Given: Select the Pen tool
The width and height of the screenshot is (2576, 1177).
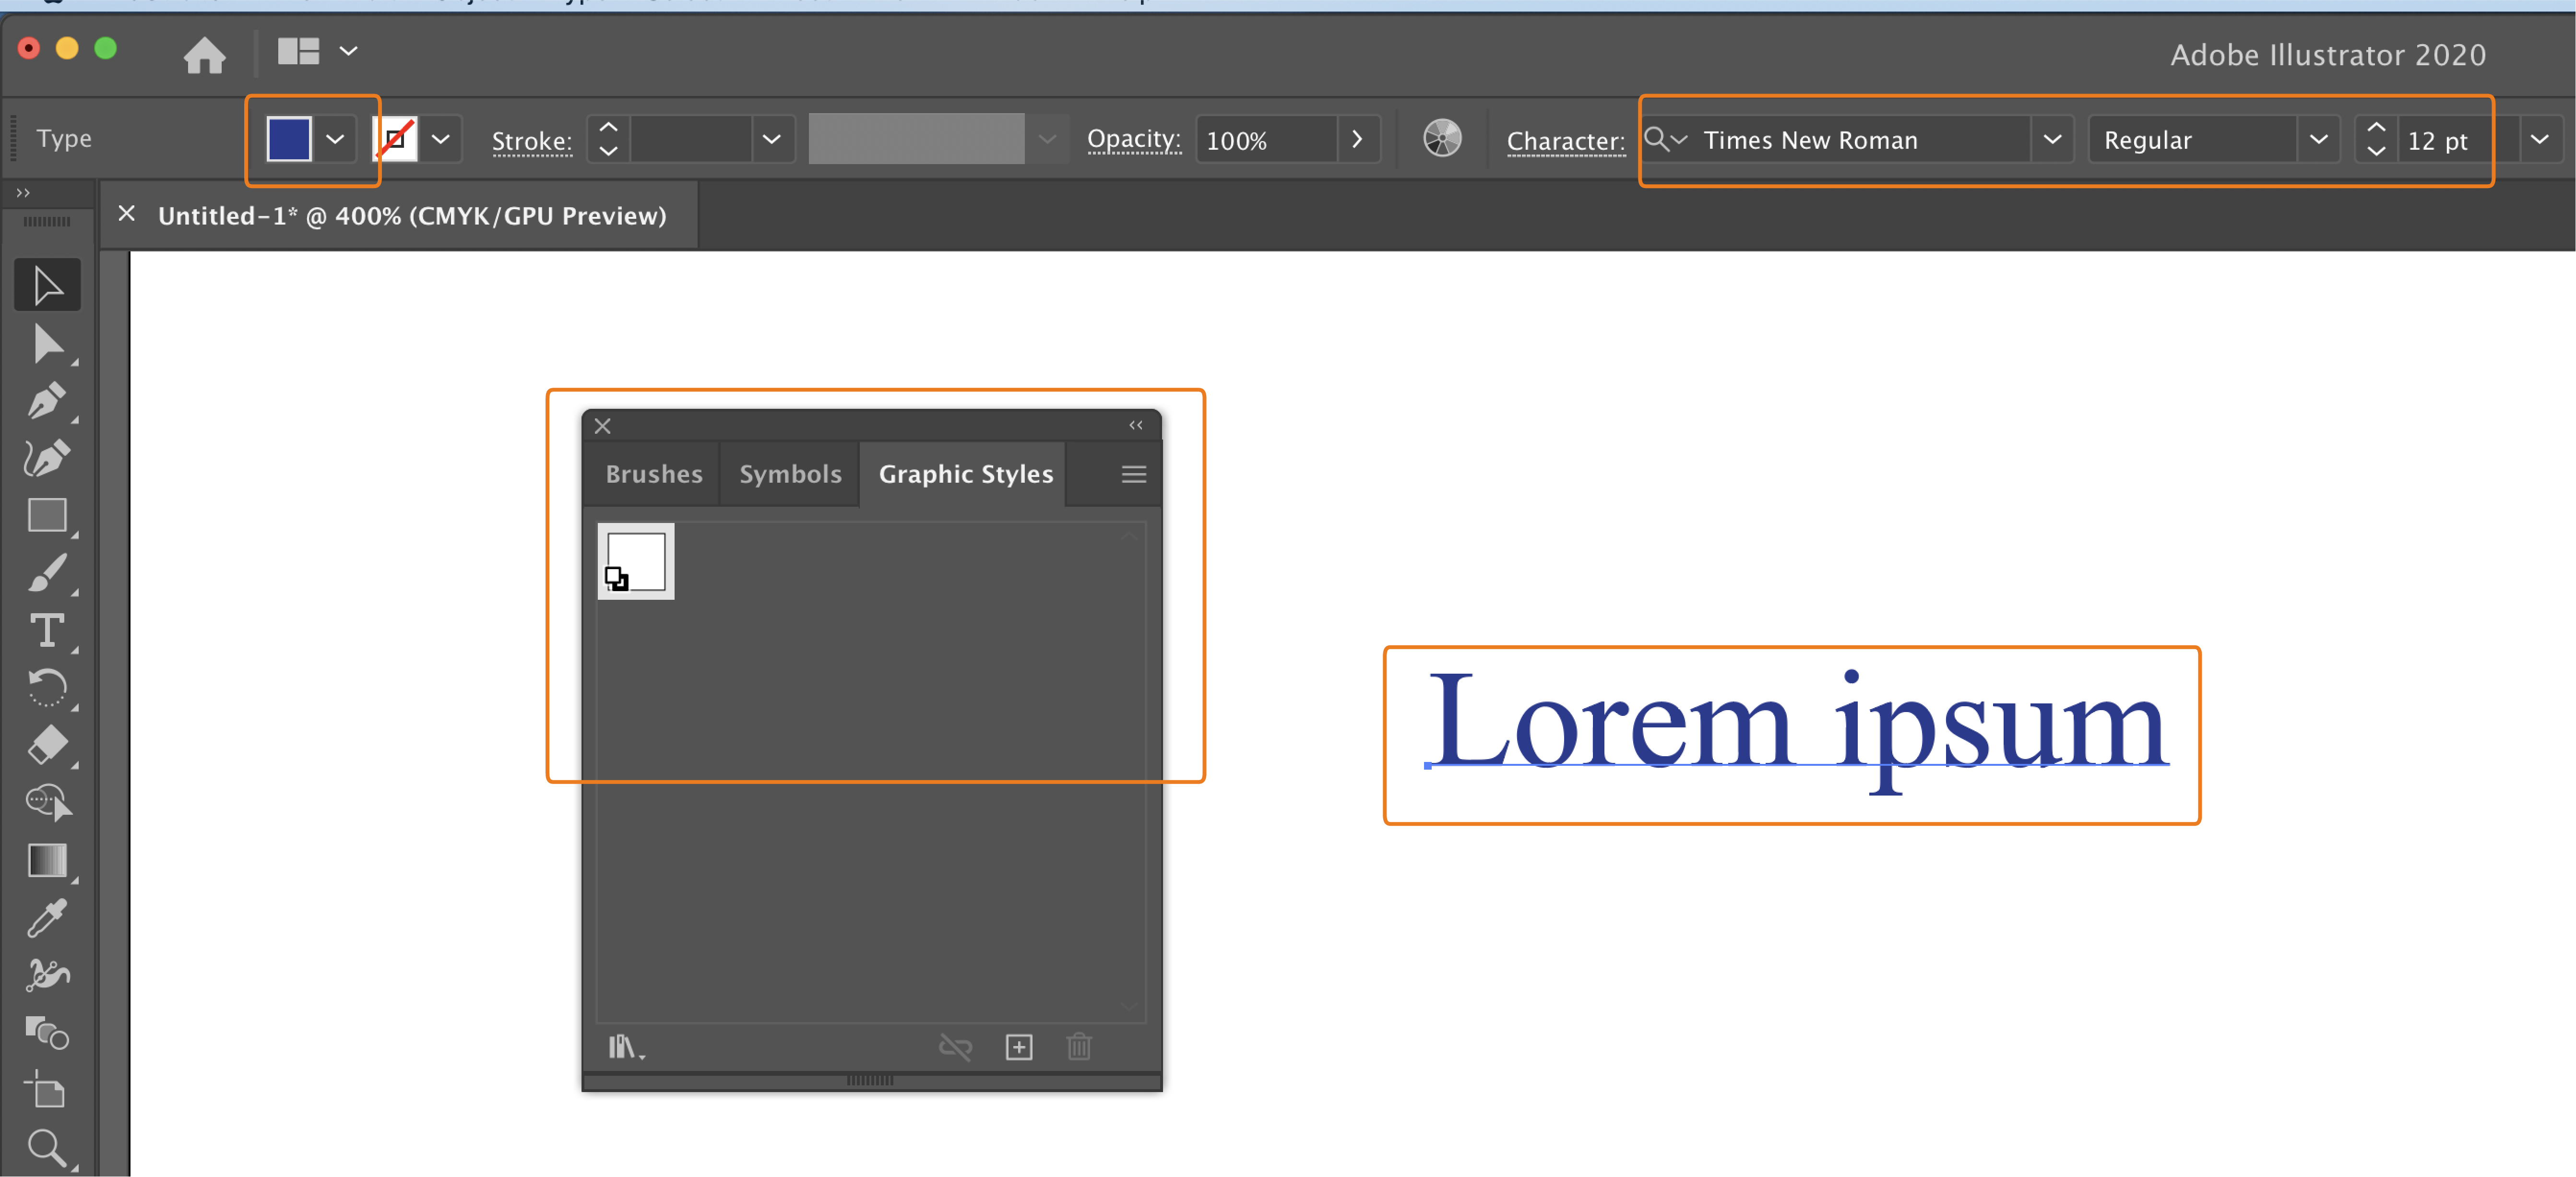Looking at the screenshot, I should pos(47,401).
